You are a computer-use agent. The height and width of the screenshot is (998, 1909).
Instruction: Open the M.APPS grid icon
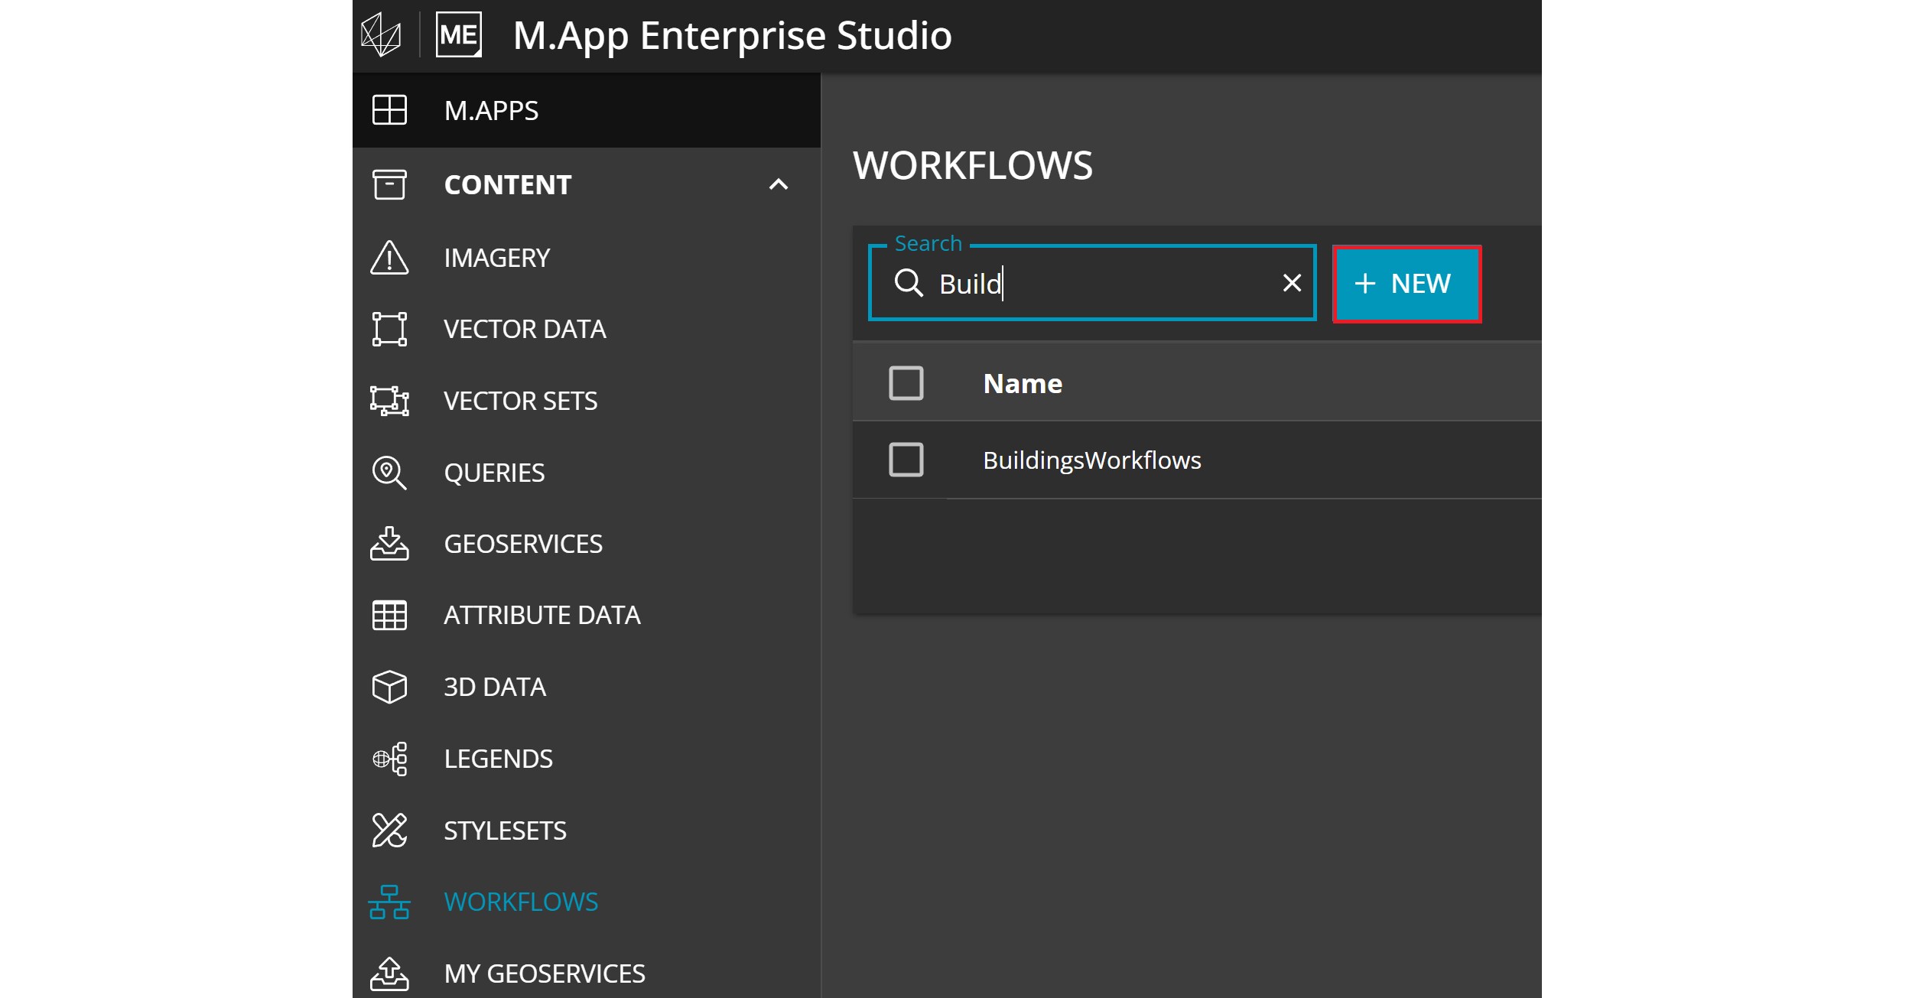click(389, 110)
